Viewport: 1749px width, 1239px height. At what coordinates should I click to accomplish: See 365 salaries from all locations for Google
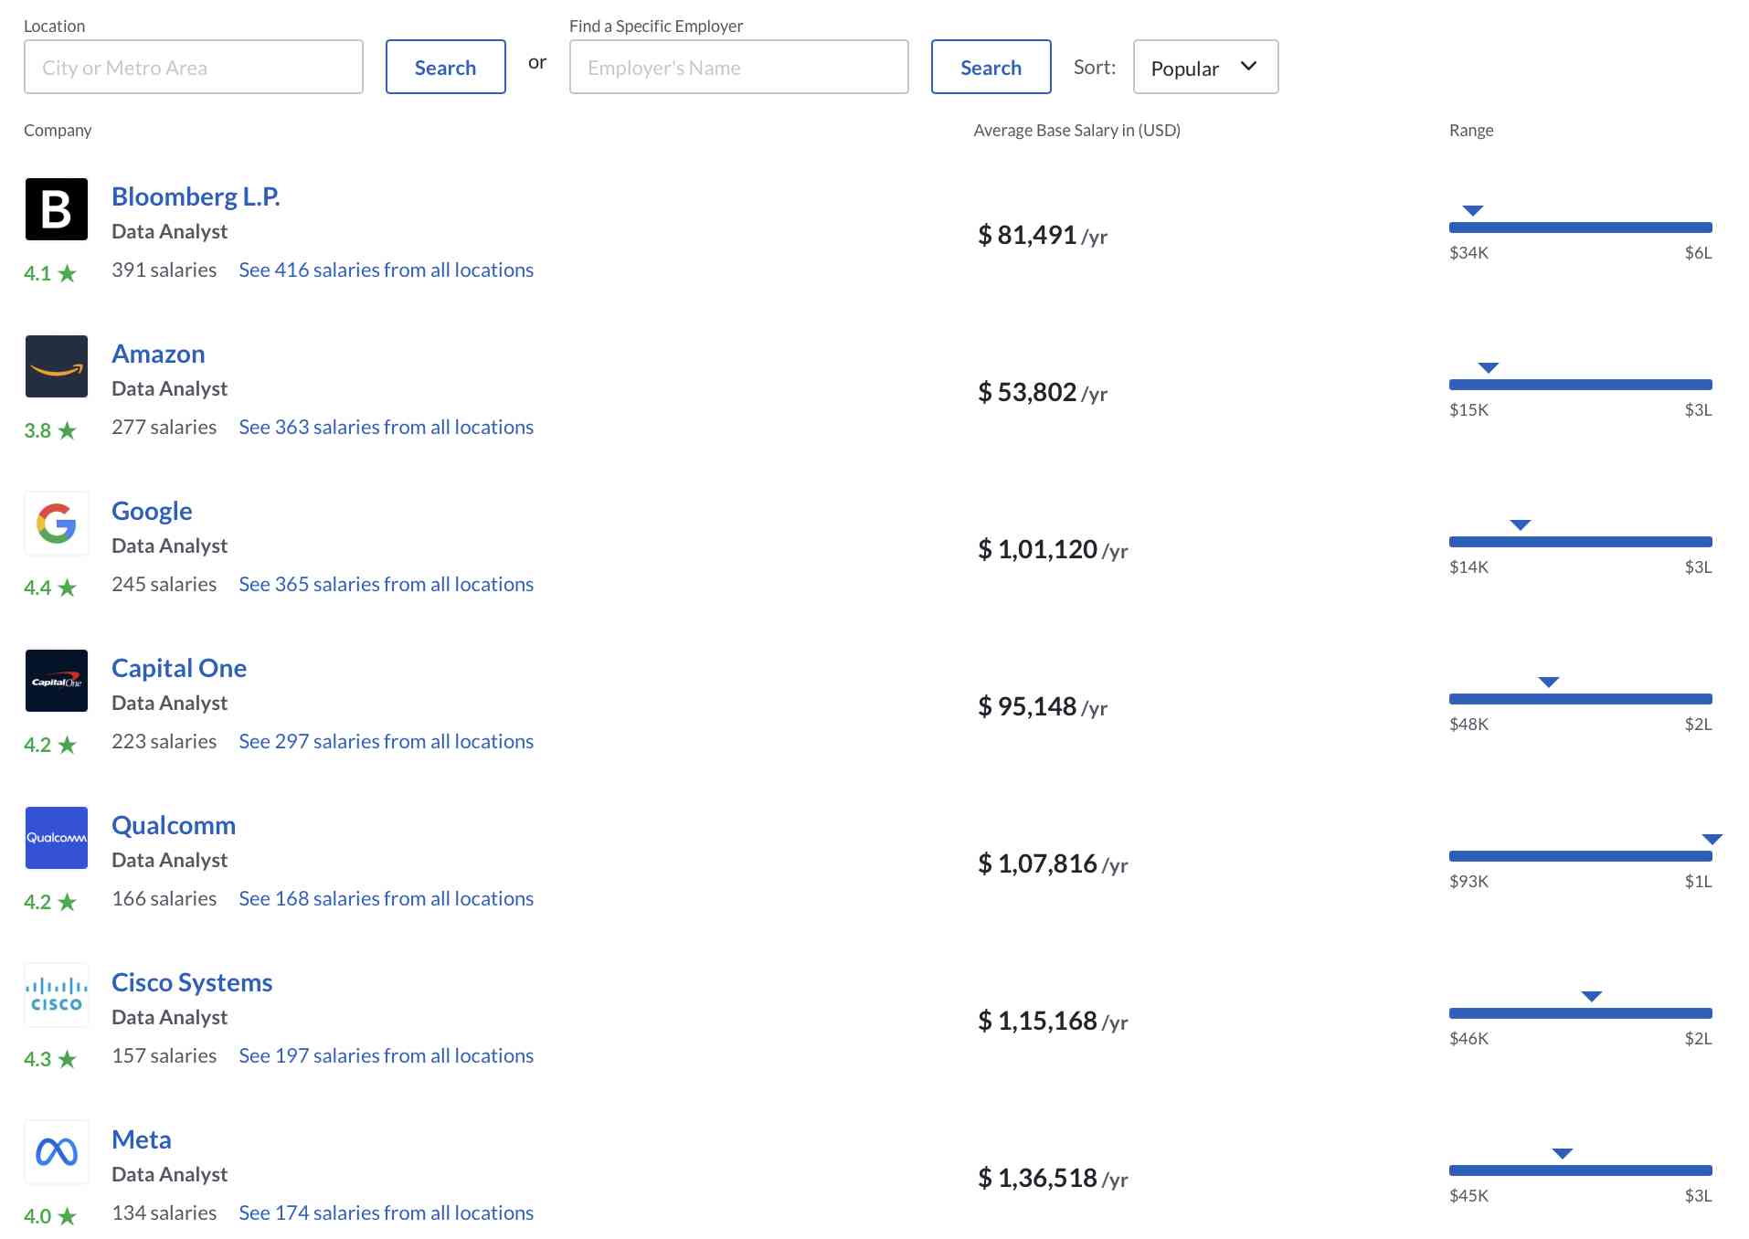coord(386,584)
